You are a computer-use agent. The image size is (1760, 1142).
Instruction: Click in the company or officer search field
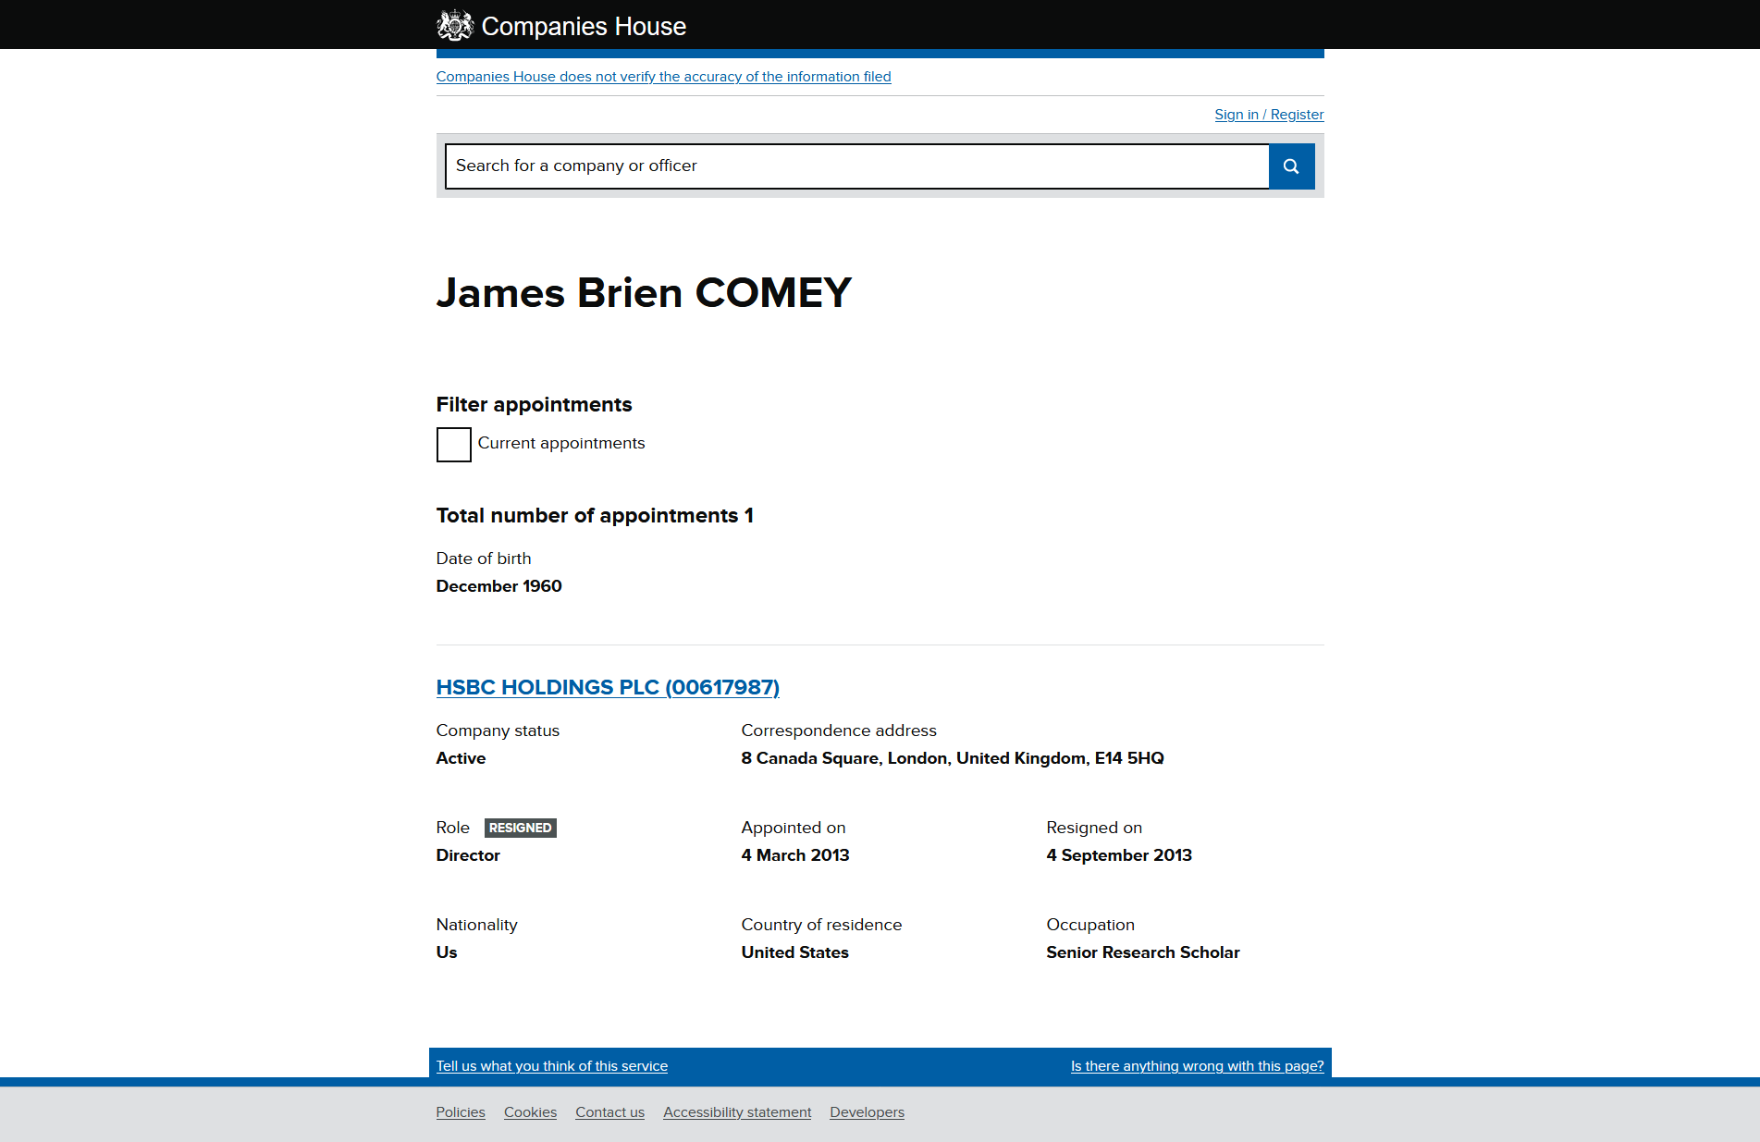pos(857,166)
